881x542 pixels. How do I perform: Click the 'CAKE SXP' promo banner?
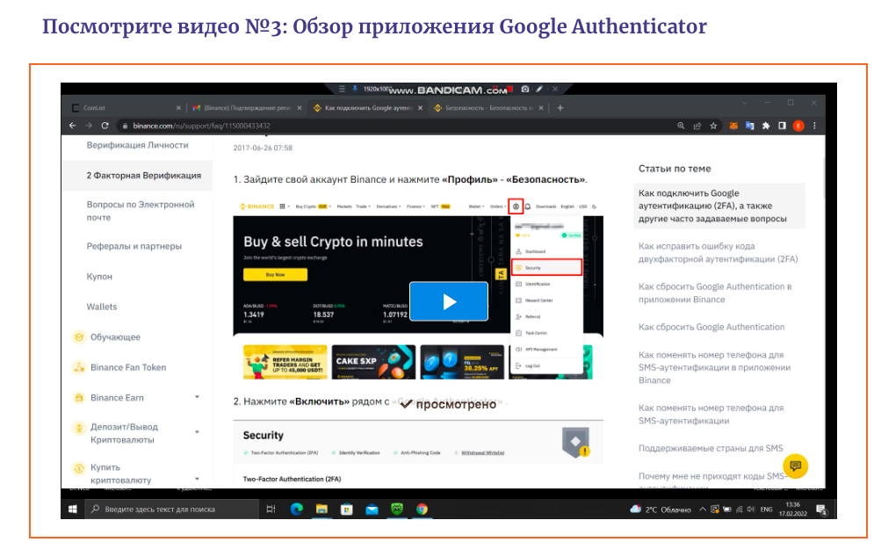coord(373,361)
